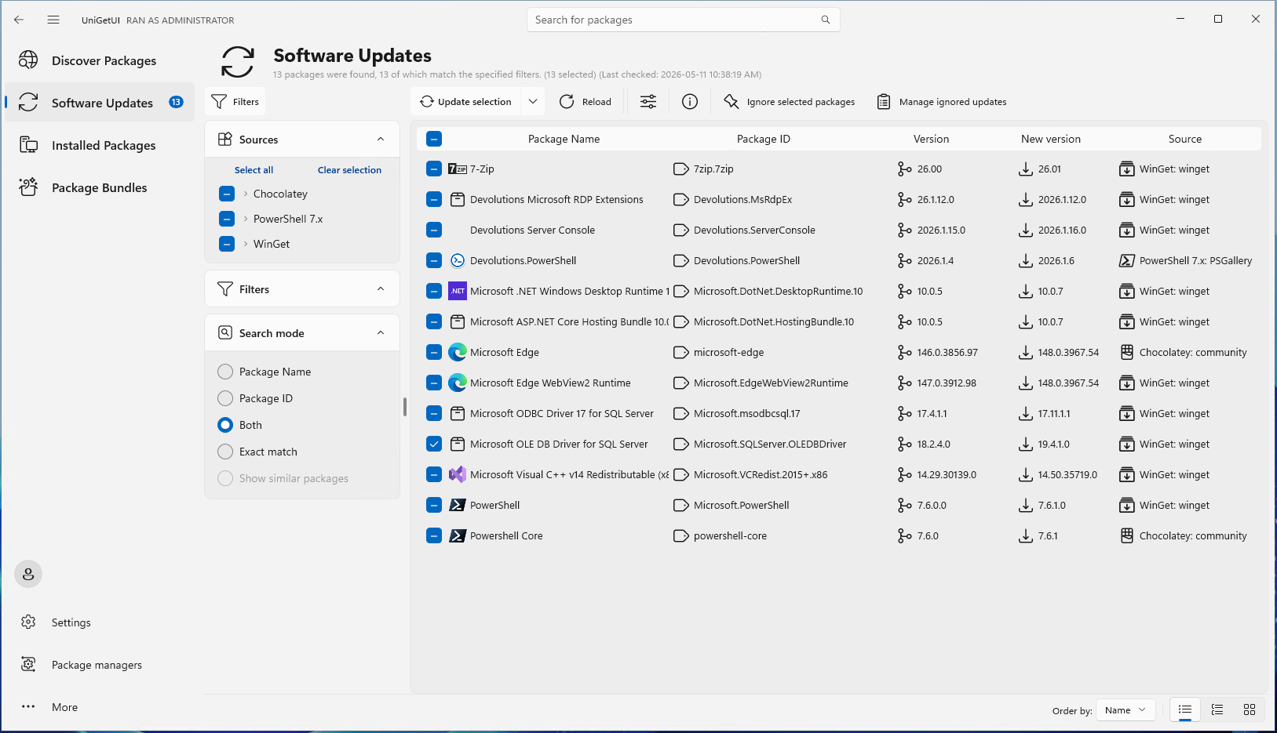
Task: Toggle the 7-Zip row checkbox
Action: pos(434,169)
